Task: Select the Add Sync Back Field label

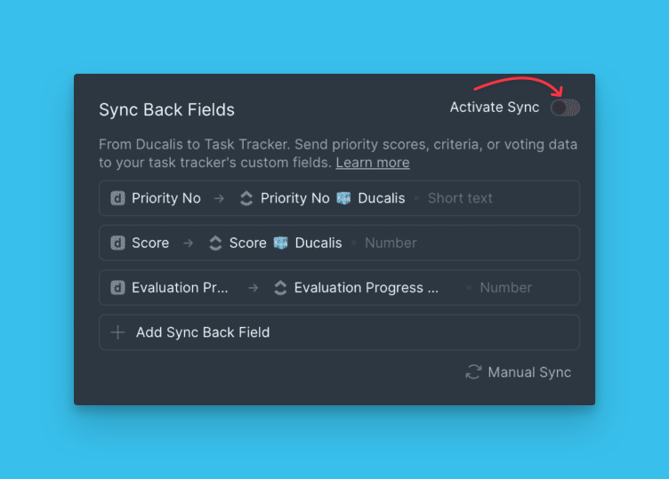Action: [x=203, y=332]
